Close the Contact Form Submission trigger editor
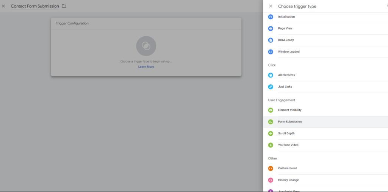 pyautogui.click(x=3, y=6)
